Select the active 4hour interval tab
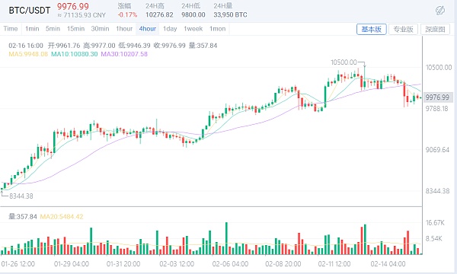The height and width of the screenshot is (274, 457). pos(148,29)
